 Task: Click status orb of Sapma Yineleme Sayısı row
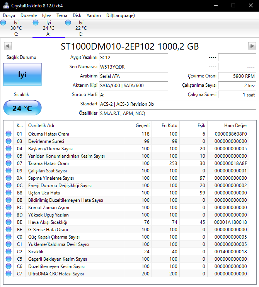[x=9, y=178]
